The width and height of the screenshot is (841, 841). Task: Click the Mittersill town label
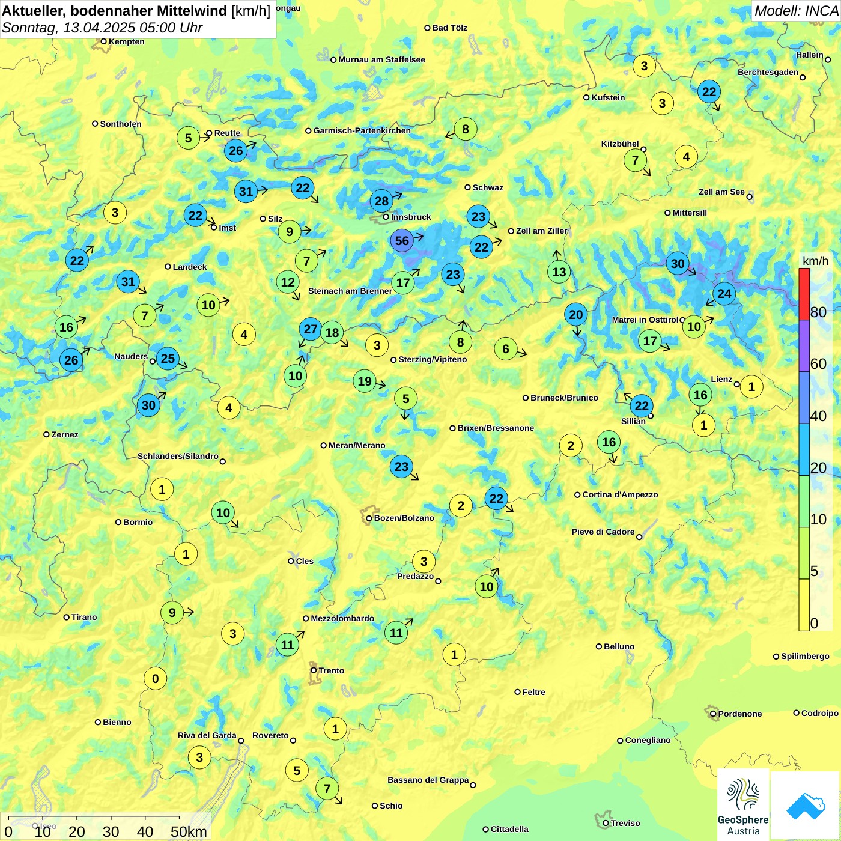tap(690, 213)
